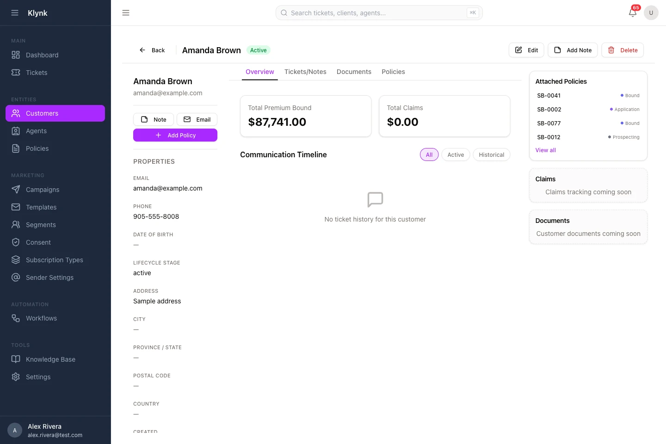Switch to the Documents tab
Screen dimensions: 666x444
354,72
